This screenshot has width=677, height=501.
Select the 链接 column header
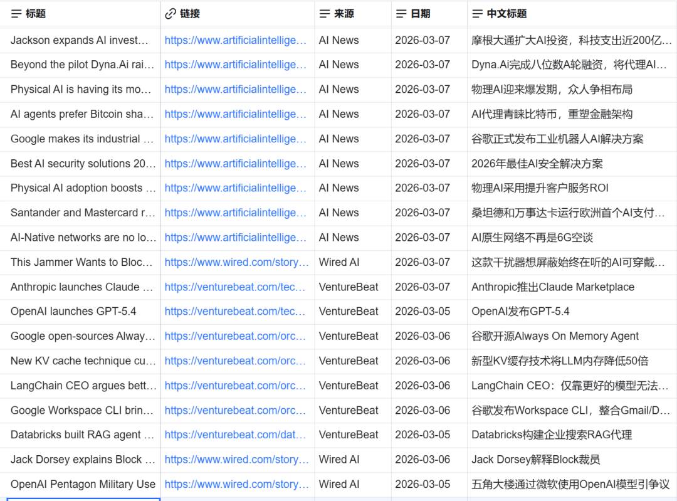click(x=238, y=14)
